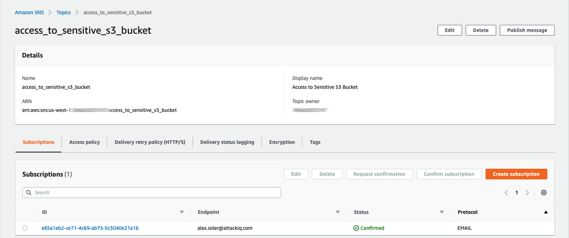Select the e85a1eb2 subscription radio button
Viewport: 569px width, 238px height.
click(25, 228)
